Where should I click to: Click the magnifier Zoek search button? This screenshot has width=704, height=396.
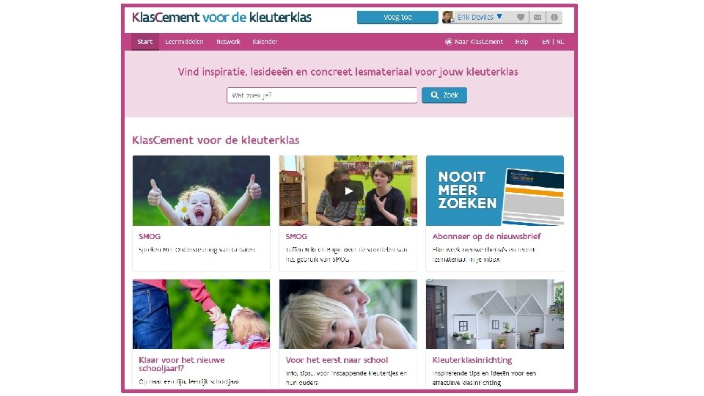point(444,95)
